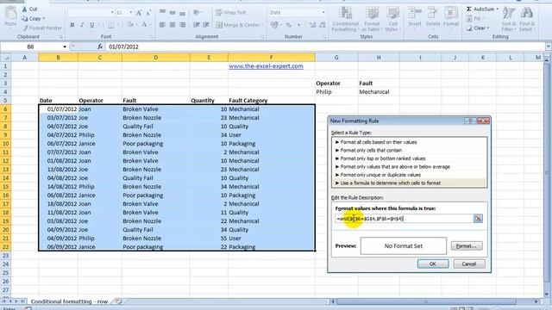
Task: Click the Align Text Right icon
Action: (x=182, y=25)
